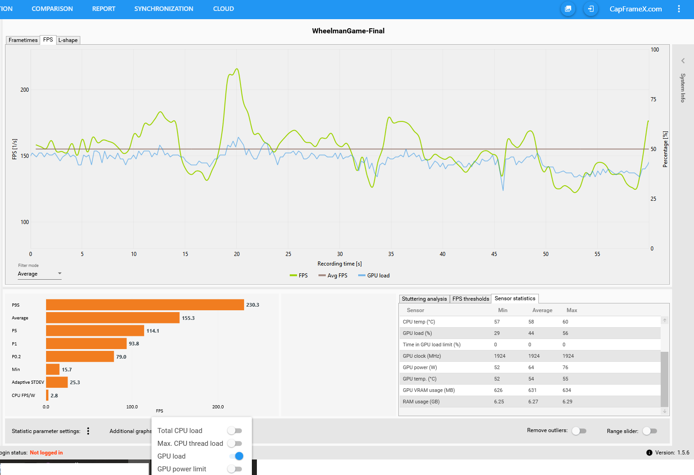Click the Average bar showing 155.3

coord(113,318)
